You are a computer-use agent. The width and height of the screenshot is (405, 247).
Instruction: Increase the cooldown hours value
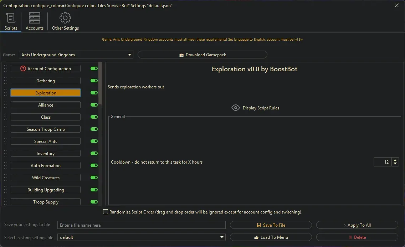point(395,160)
